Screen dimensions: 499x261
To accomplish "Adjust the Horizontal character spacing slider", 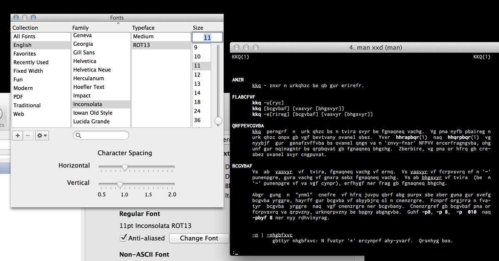I will (124, 167).
